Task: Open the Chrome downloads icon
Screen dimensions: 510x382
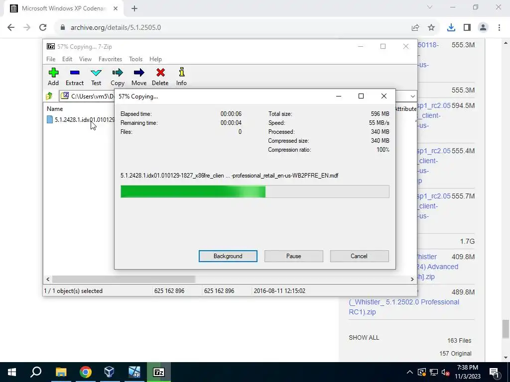Action: pyautogui.click(x=451, y=28)
